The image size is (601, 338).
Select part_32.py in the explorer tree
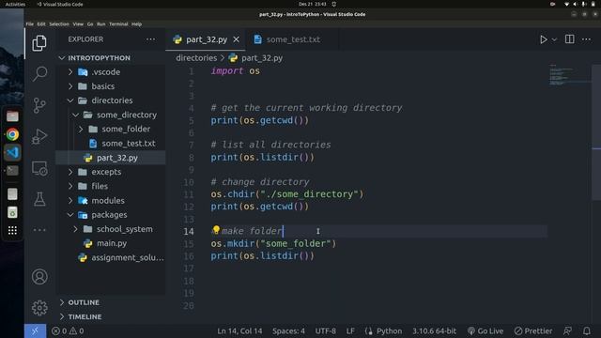tap(111, 158)
